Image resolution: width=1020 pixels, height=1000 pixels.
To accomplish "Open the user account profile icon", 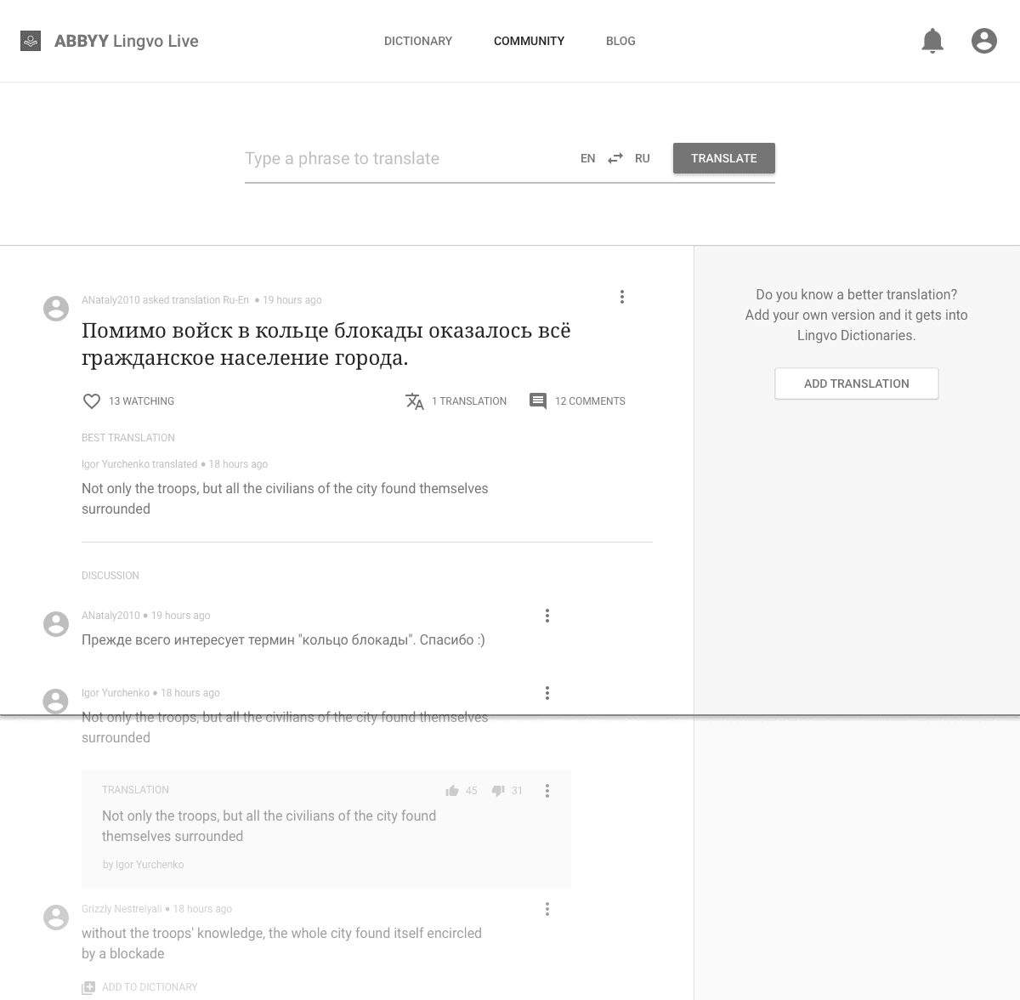I will pos(984,41).
